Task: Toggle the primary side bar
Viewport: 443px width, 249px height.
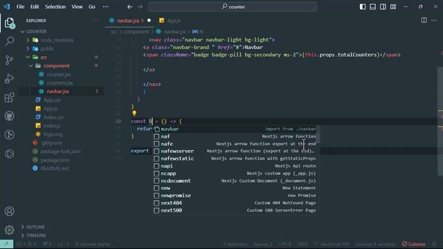Action: 363,6
